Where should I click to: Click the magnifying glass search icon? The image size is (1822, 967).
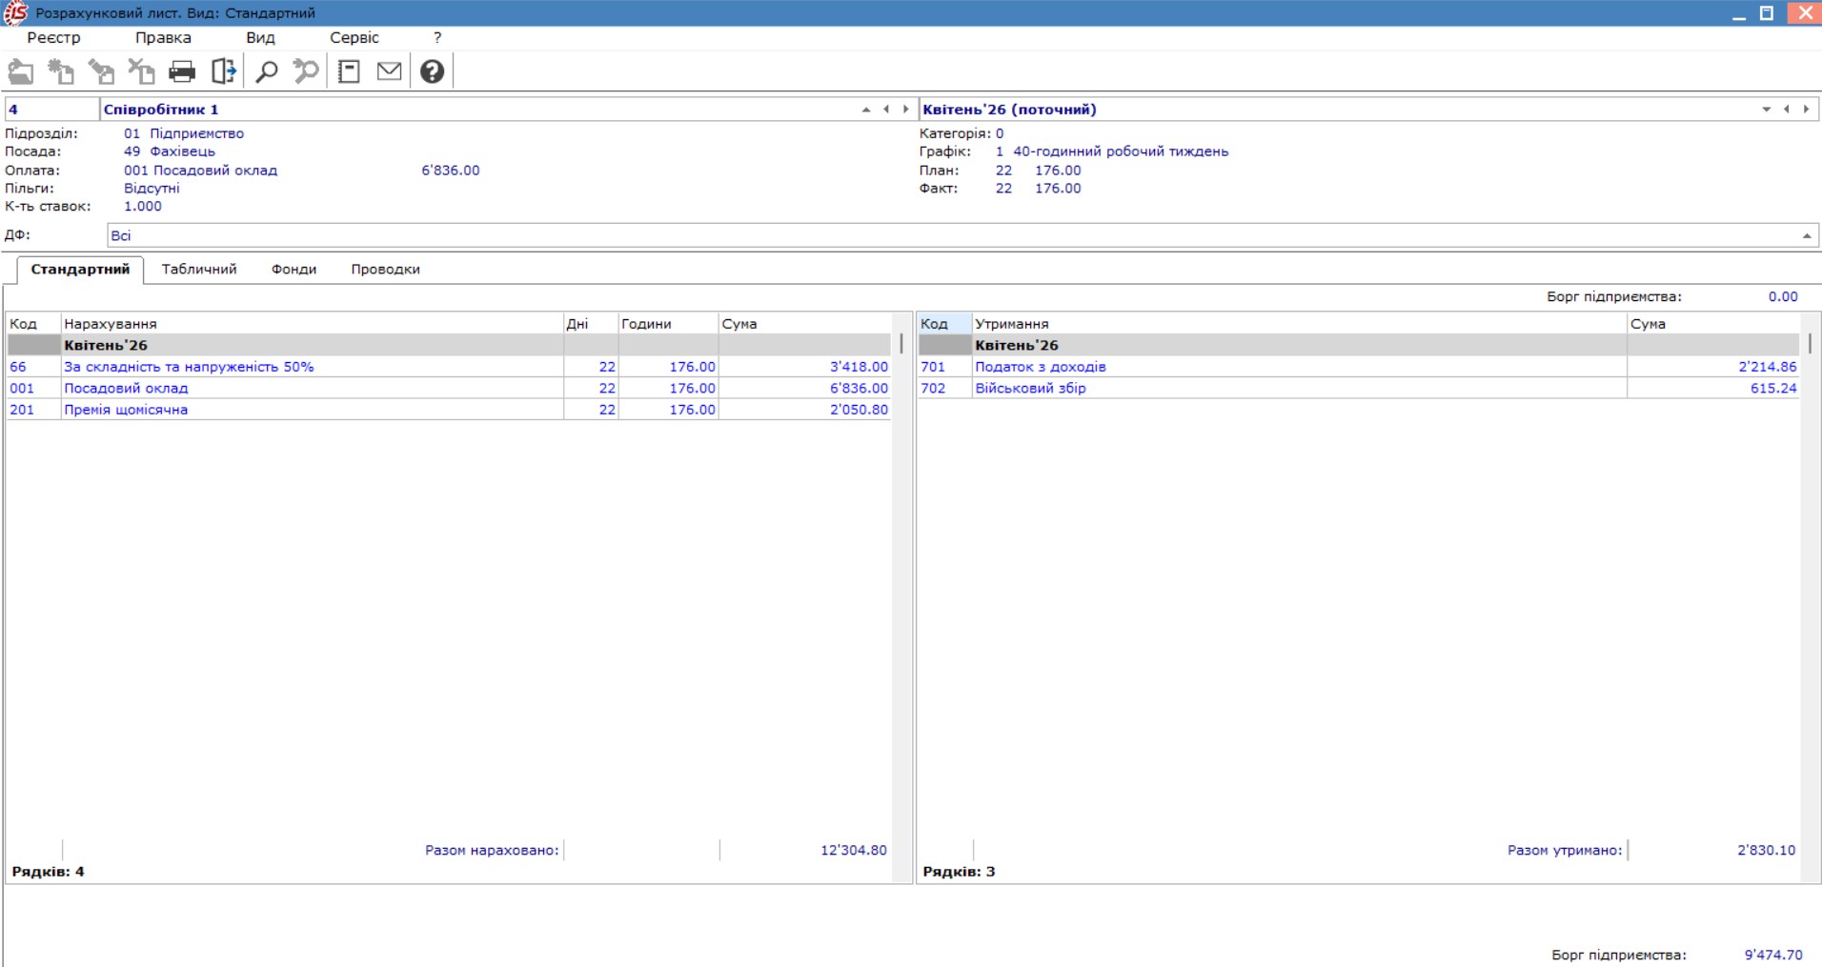(267, 71)
